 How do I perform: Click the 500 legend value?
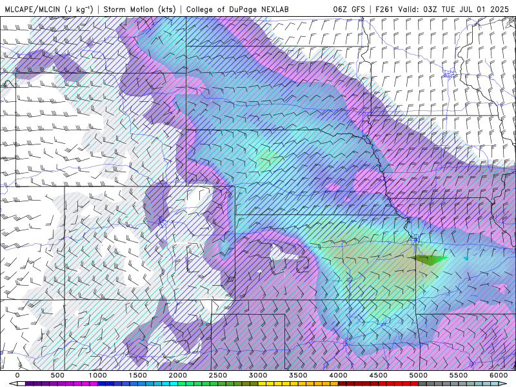(57, 375)
